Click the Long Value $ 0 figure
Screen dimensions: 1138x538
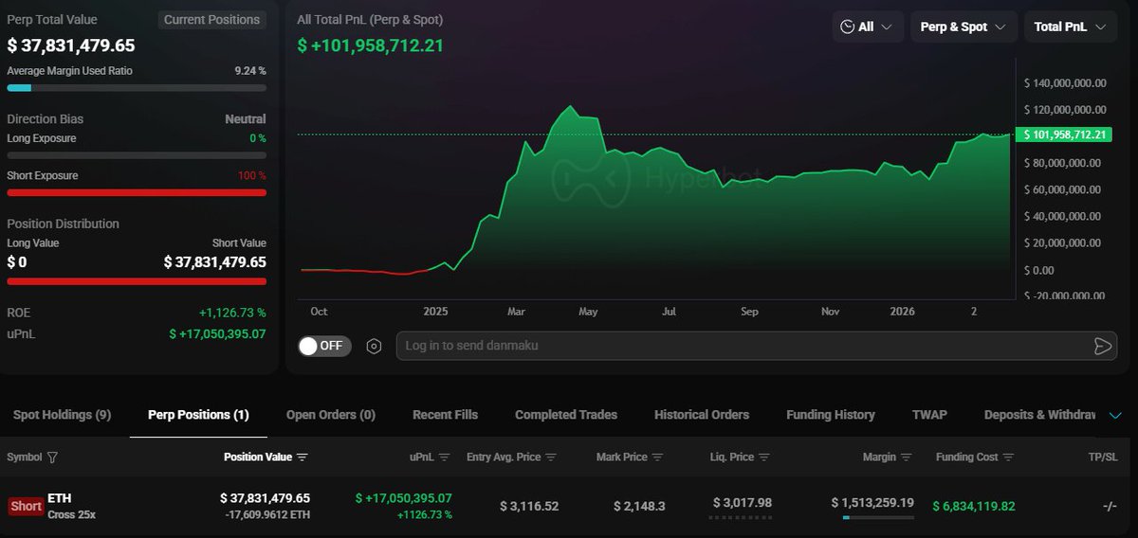click(17, 261)
